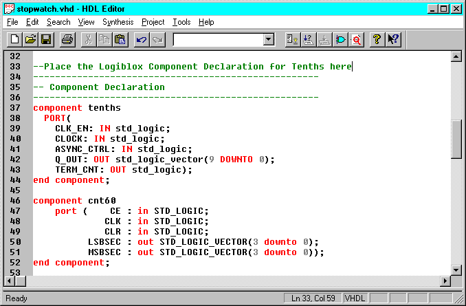Click 'CLOCK' port name on line 40
466x306 pixels.
[69, 139]
